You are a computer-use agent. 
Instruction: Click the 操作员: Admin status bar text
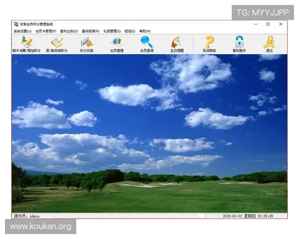click(27, 216)
